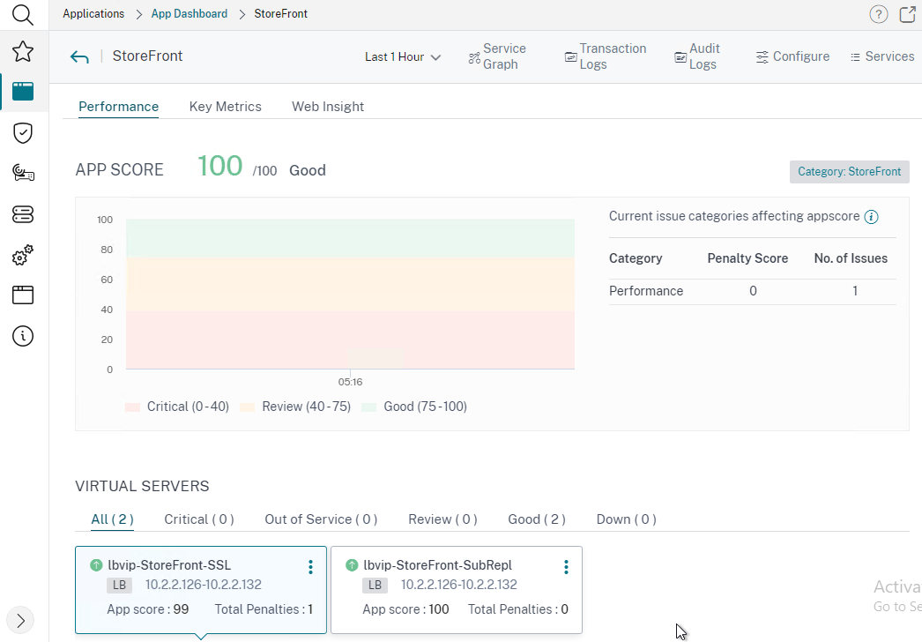Toggle the Critical (0-40) legend item
The height and width of the screenshot is (642, 922).
tap(177, 407)
